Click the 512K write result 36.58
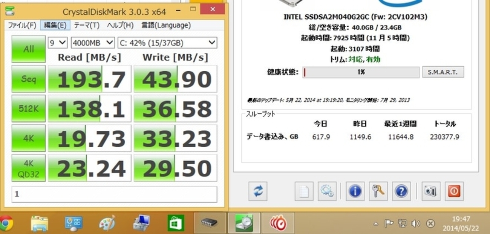The width and height of the screenshot is (490, 234). click(x=176, y=109)
